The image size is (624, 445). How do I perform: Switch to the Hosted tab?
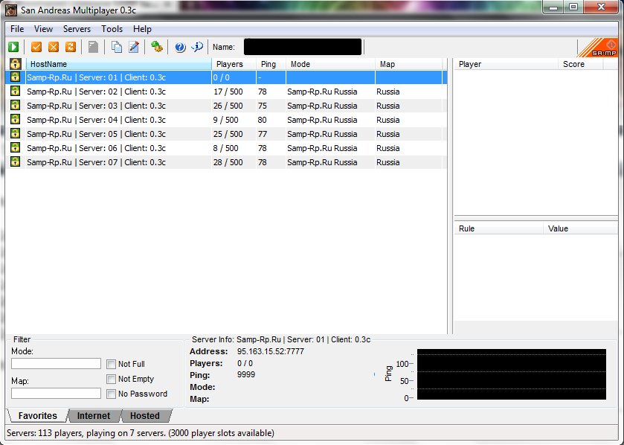coord(145,416)
